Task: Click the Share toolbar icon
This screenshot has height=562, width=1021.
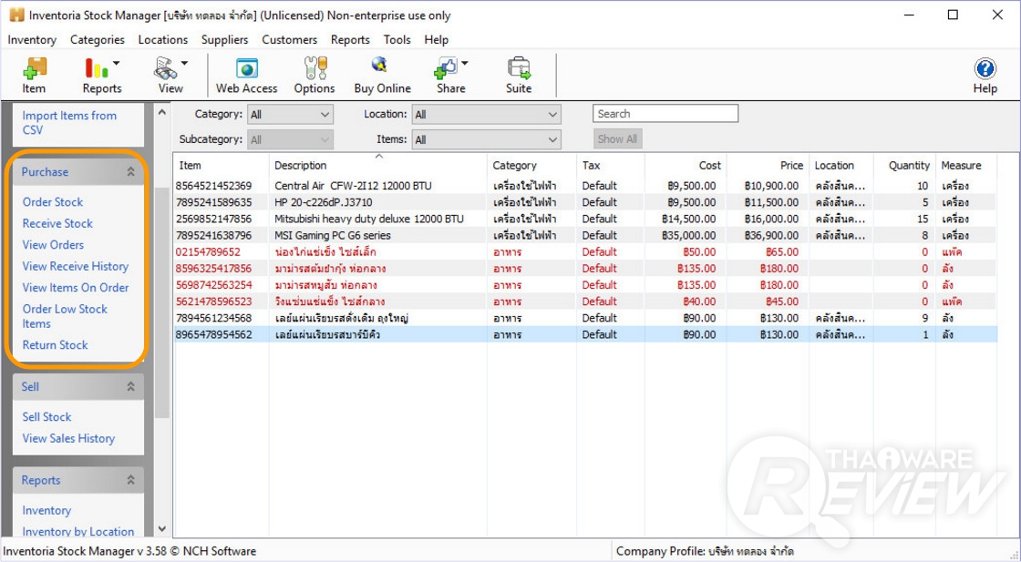Action: (450, 75)
